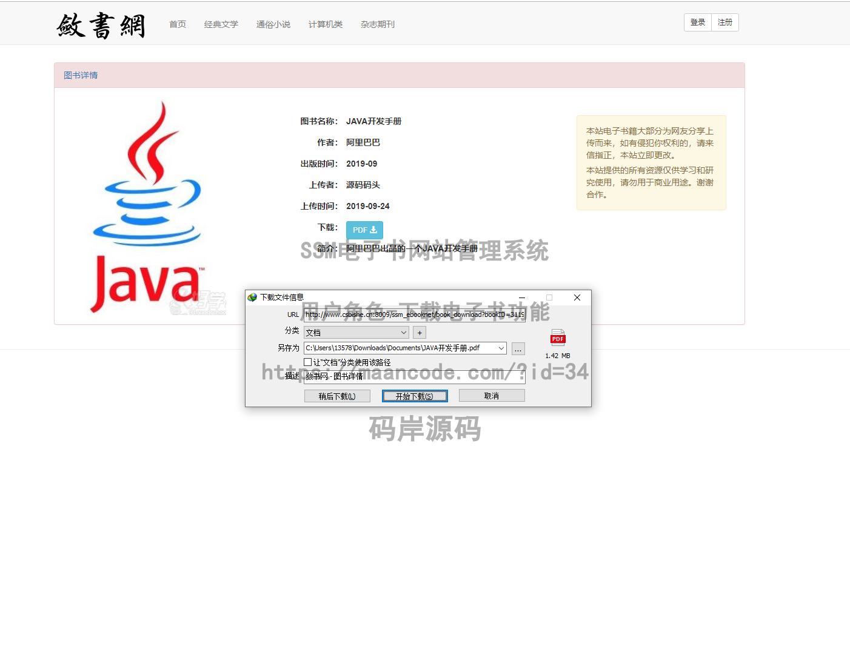Cancel the download with 取消 button
The width and height of the screenshot is (850, 652).
[492, 396]
